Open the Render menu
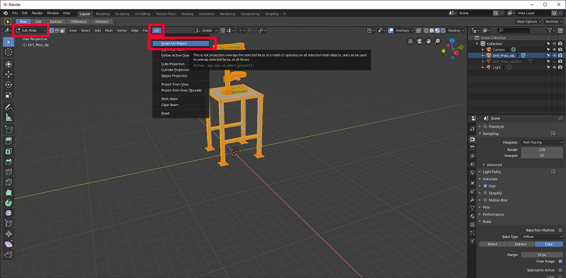The image size is (566, 278). 37,13
